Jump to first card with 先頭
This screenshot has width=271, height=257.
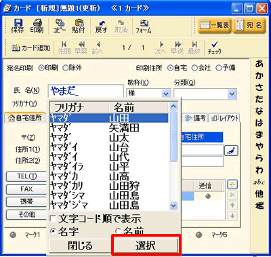(64, 47)
